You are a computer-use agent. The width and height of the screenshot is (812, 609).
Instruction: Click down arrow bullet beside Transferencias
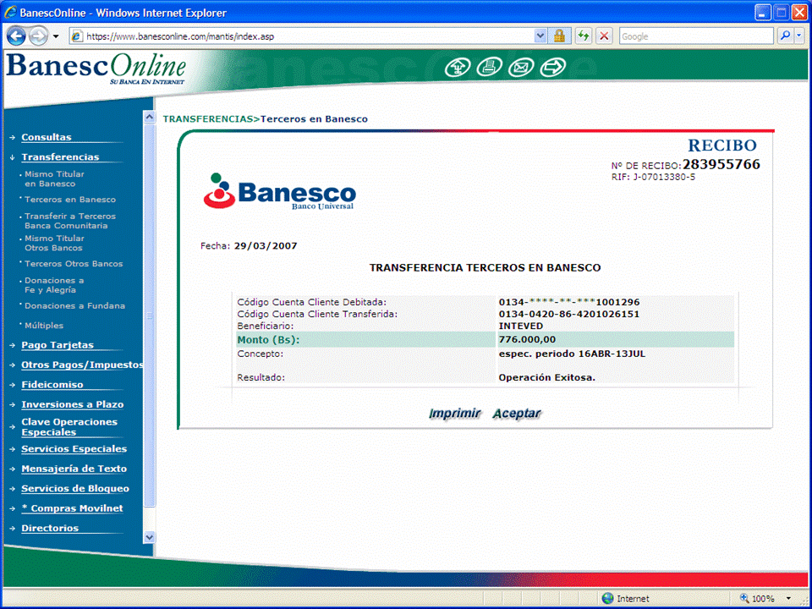click(13, 157)
